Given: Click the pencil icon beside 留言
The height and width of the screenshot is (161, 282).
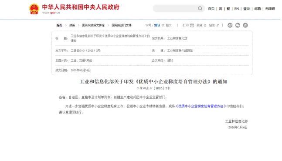Looking at the screenshot, I should (x=217, y=25).
